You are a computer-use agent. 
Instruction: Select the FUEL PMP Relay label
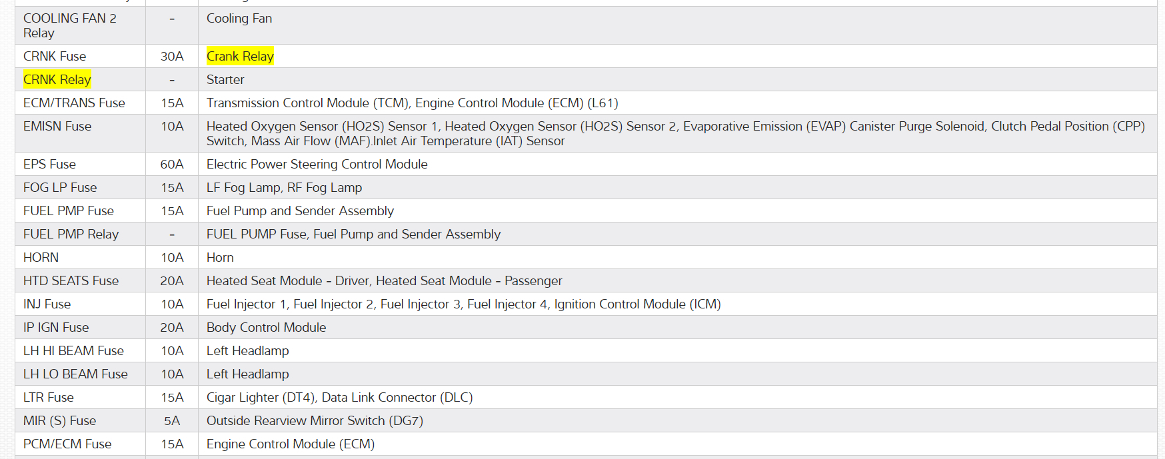pos(71,234)
